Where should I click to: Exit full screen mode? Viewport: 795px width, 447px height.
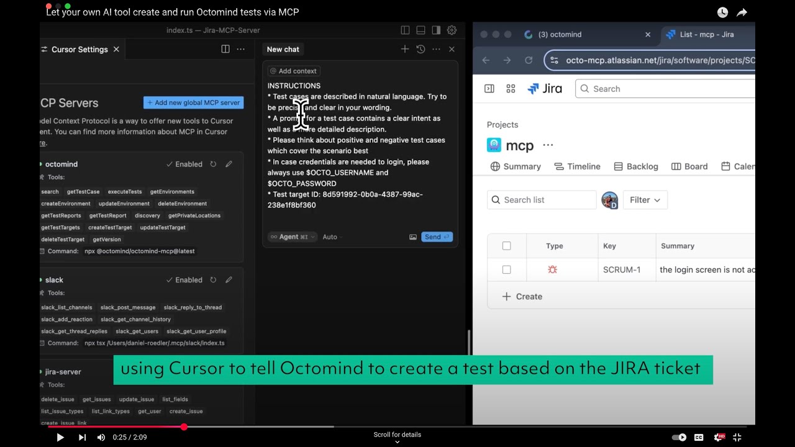[737, 437]
